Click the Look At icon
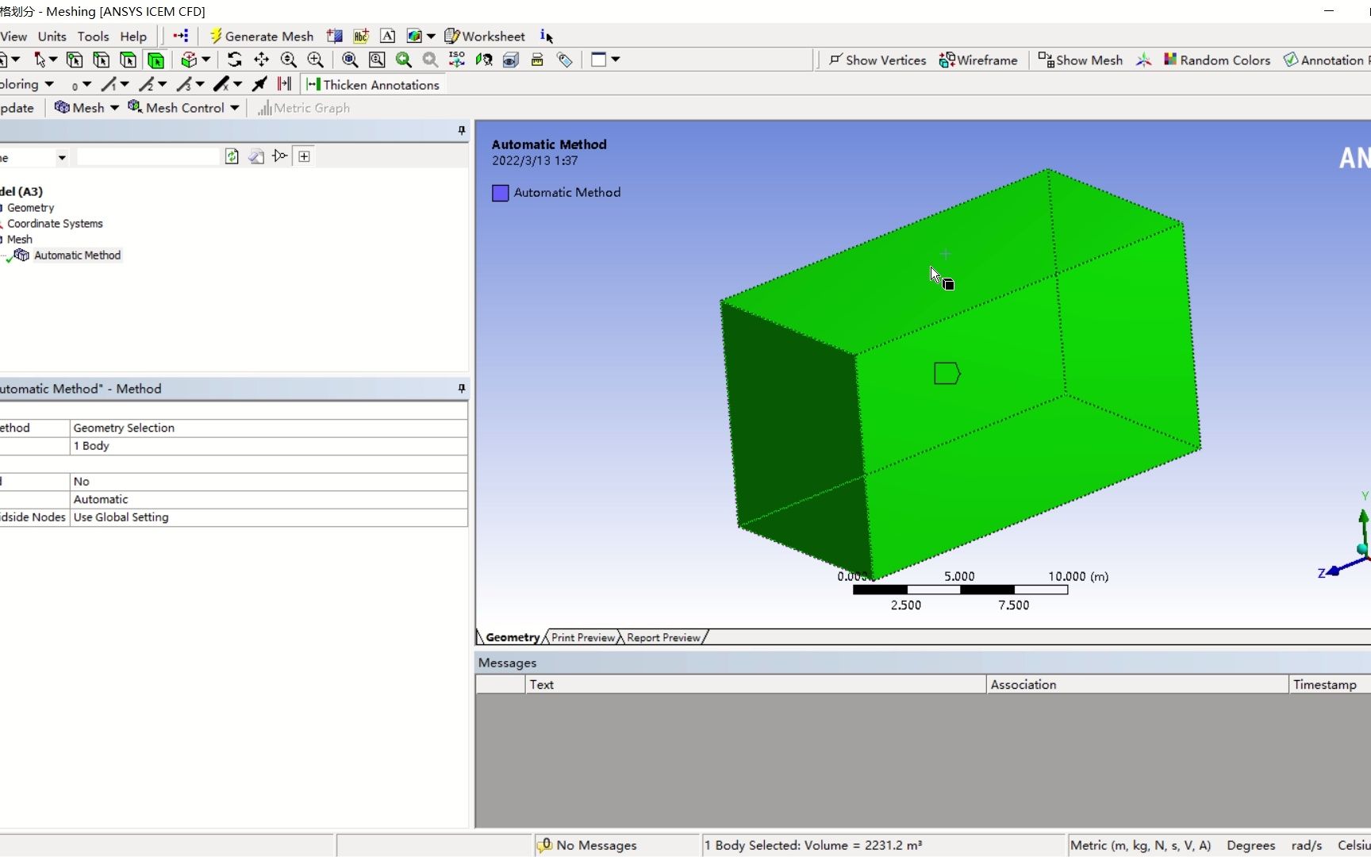1371x857 pixels. pyautogui.click(x=484, y=60)
